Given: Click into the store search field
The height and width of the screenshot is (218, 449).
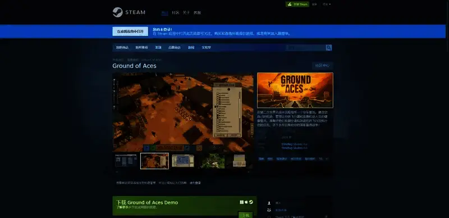Looking at the screenshot, I should pyautogui.click(x=306, y=48).
